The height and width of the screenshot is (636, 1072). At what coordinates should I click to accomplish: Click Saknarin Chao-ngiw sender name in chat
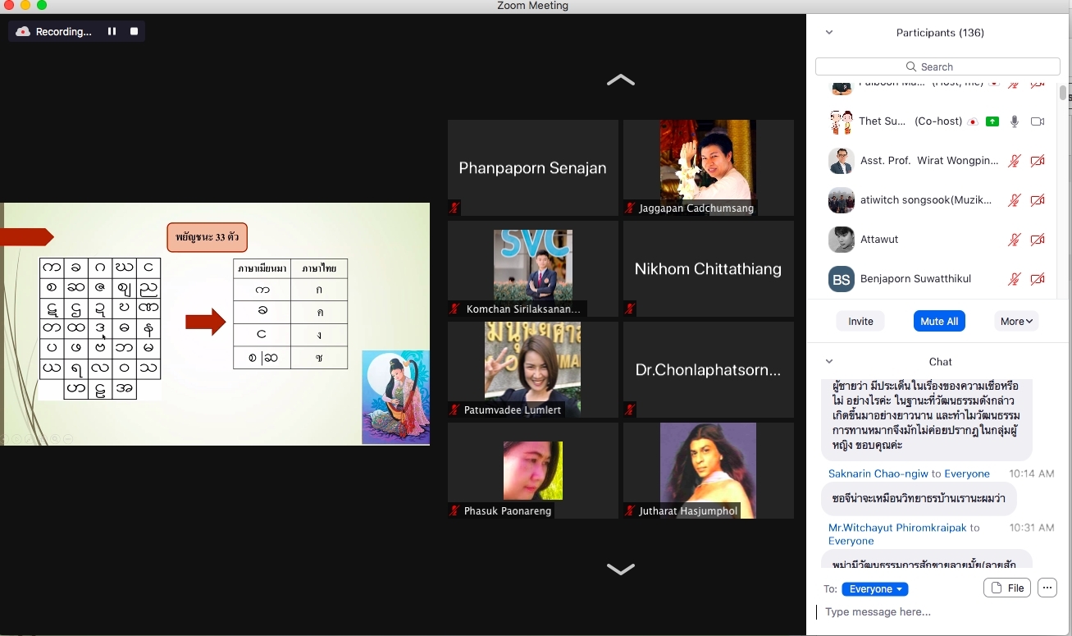(878, 474)
